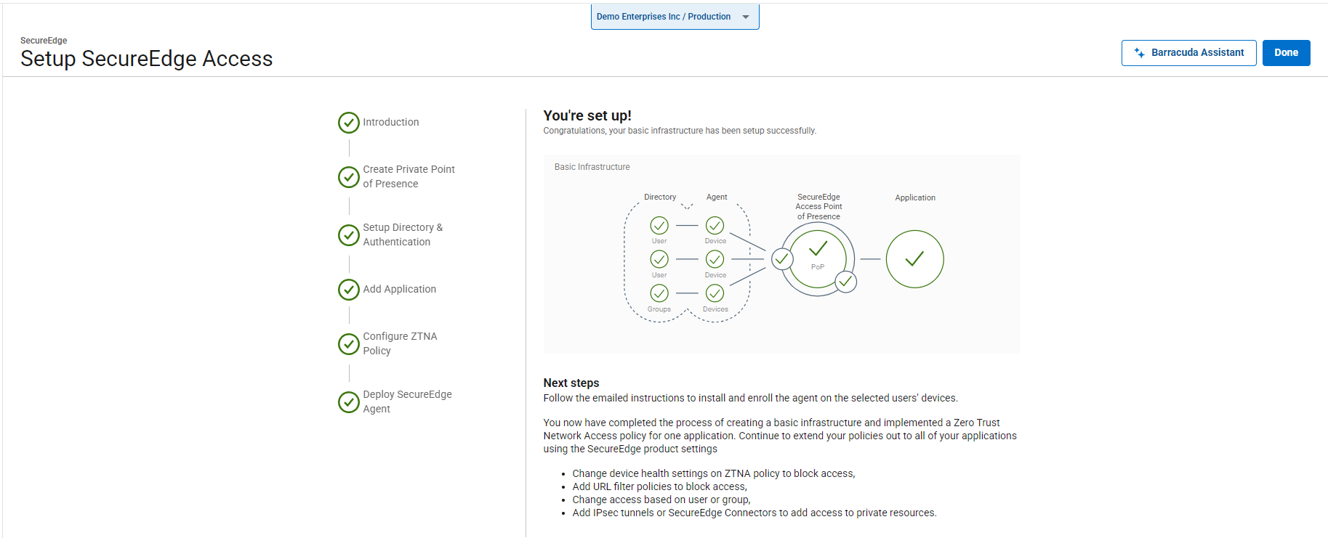Click the Groups check icon in Directory

659,293
